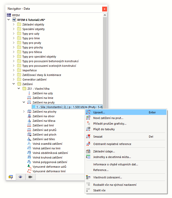Select Přiřadit prutům graficky... menu entry

tap(126, 124)
